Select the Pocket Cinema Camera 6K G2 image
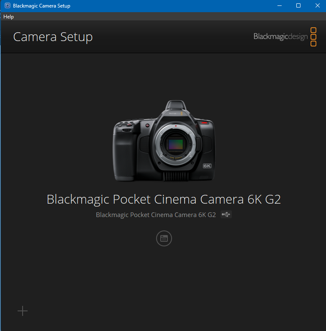This screenshot has width=326, height=331. click(164, 141)
